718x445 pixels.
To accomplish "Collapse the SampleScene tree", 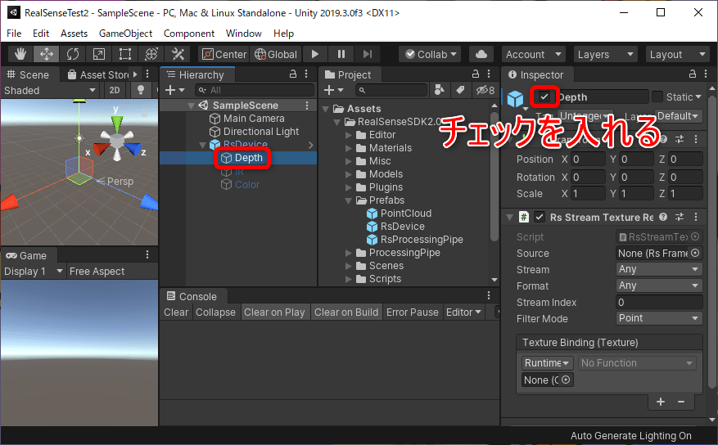I will [191, 106].
